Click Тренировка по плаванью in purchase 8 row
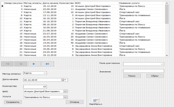 [x=135, y=15]
